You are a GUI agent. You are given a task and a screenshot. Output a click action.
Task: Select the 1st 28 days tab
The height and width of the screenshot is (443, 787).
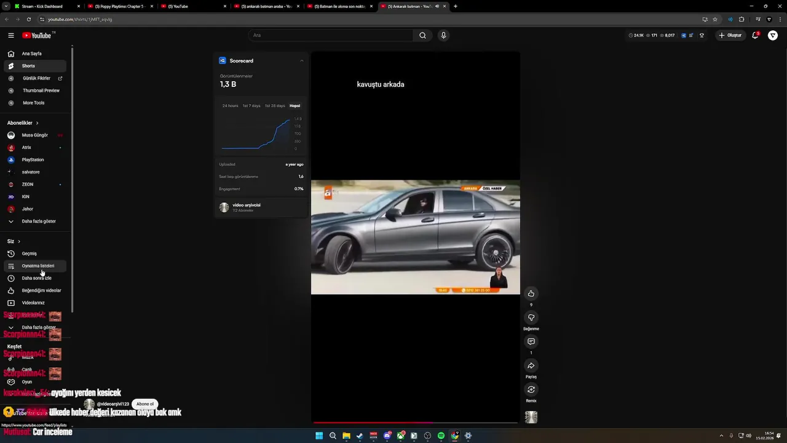point(275,106)
